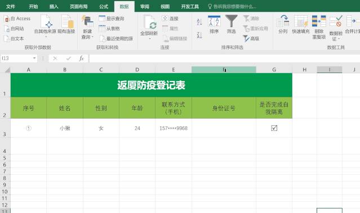The height and width of the screenshot is (213, 360).
Task: Sort descending Z to A
Action: click(x=199, y=35)
